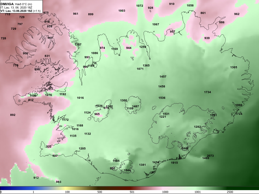Click the 1282 value
The image size is (259, 194).
[197, 127]
